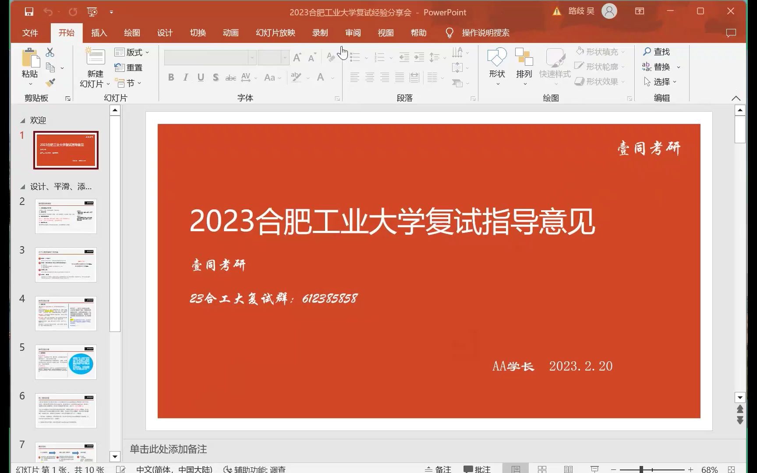Click the notes pane placeholder 单击此处添加备注
The image size is (757, 473).
pos(168,449)
